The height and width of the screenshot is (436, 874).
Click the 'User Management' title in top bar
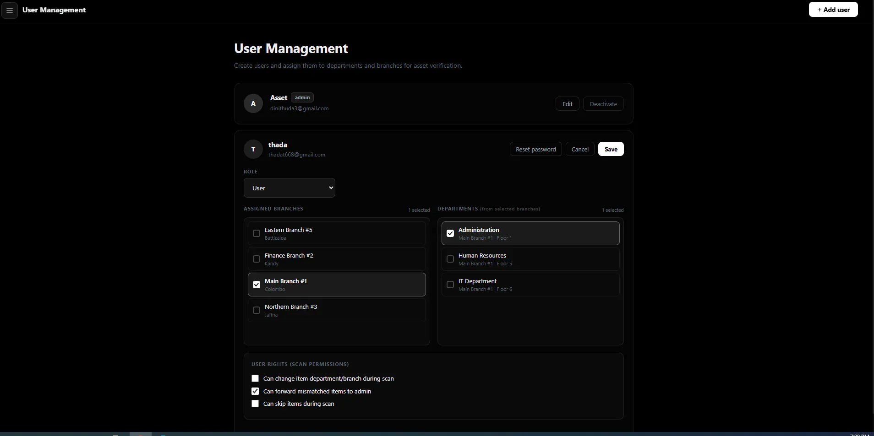pos(54,10)
